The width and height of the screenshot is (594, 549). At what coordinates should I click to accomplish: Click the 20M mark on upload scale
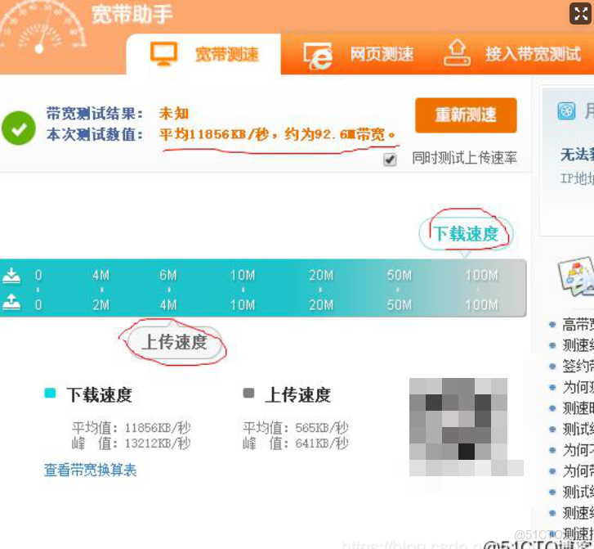321,304
